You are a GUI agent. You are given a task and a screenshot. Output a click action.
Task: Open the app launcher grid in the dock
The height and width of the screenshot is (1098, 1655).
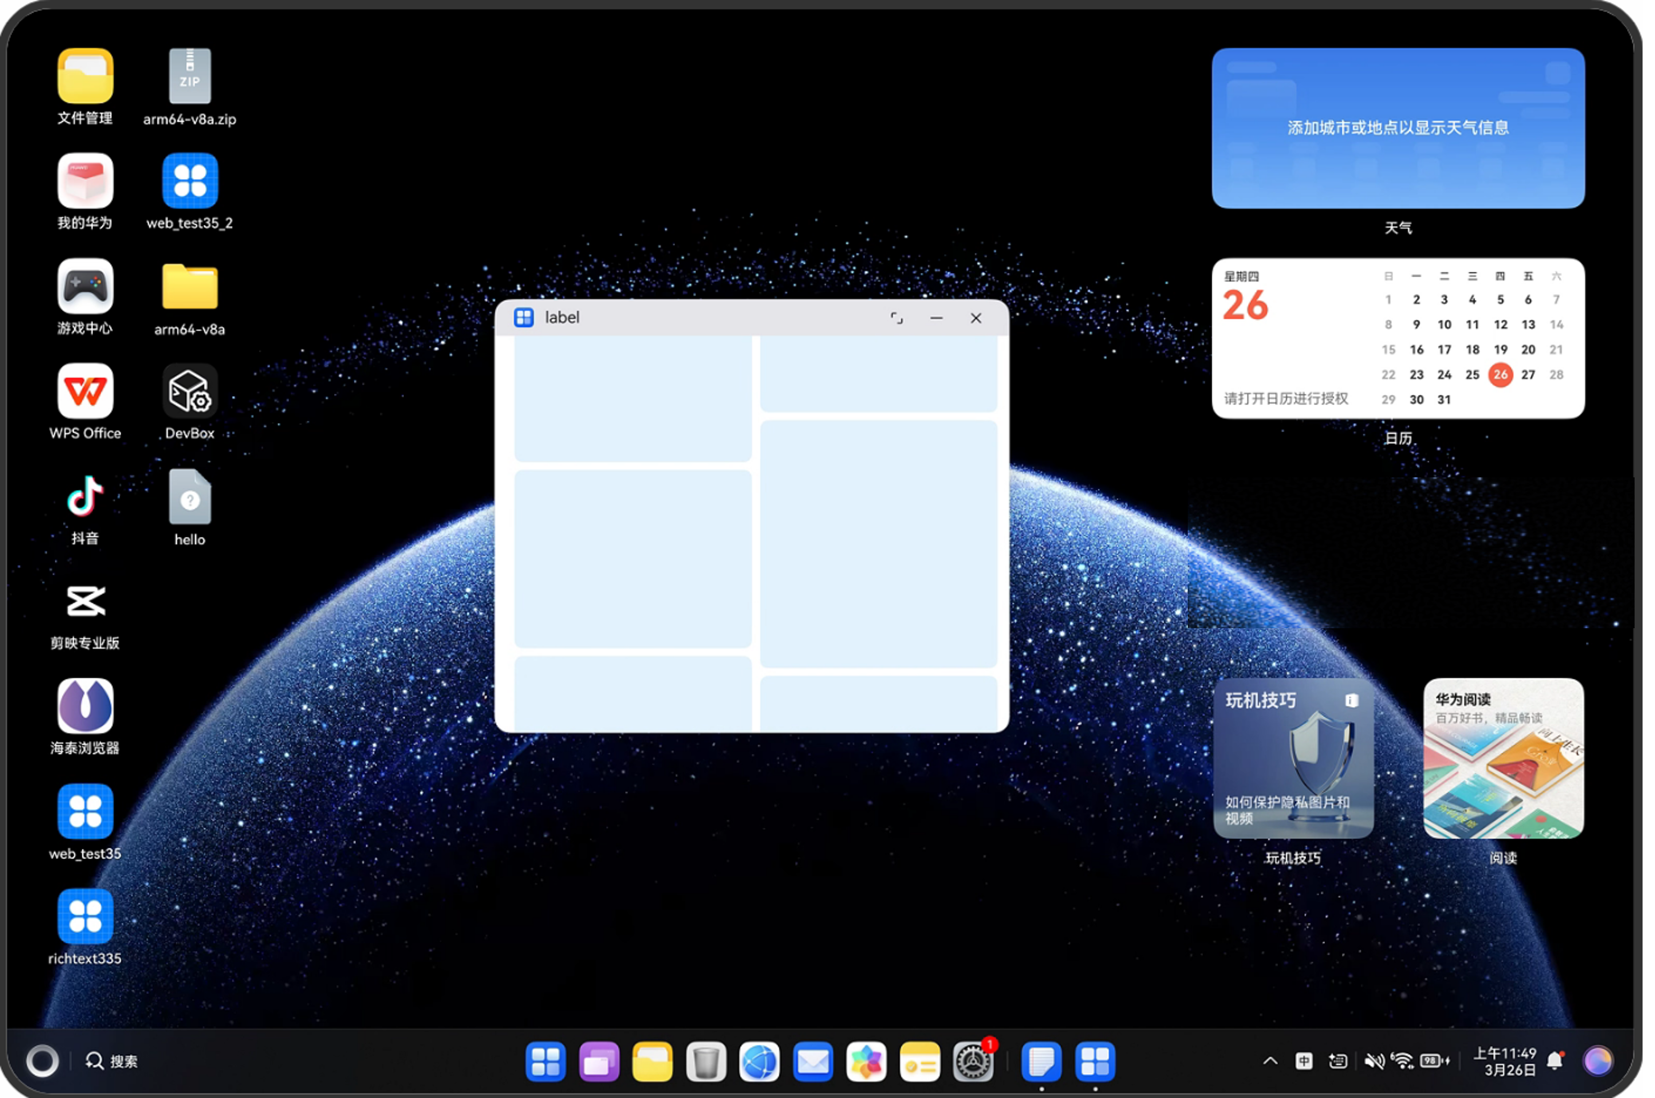(x=545, y=1062)
